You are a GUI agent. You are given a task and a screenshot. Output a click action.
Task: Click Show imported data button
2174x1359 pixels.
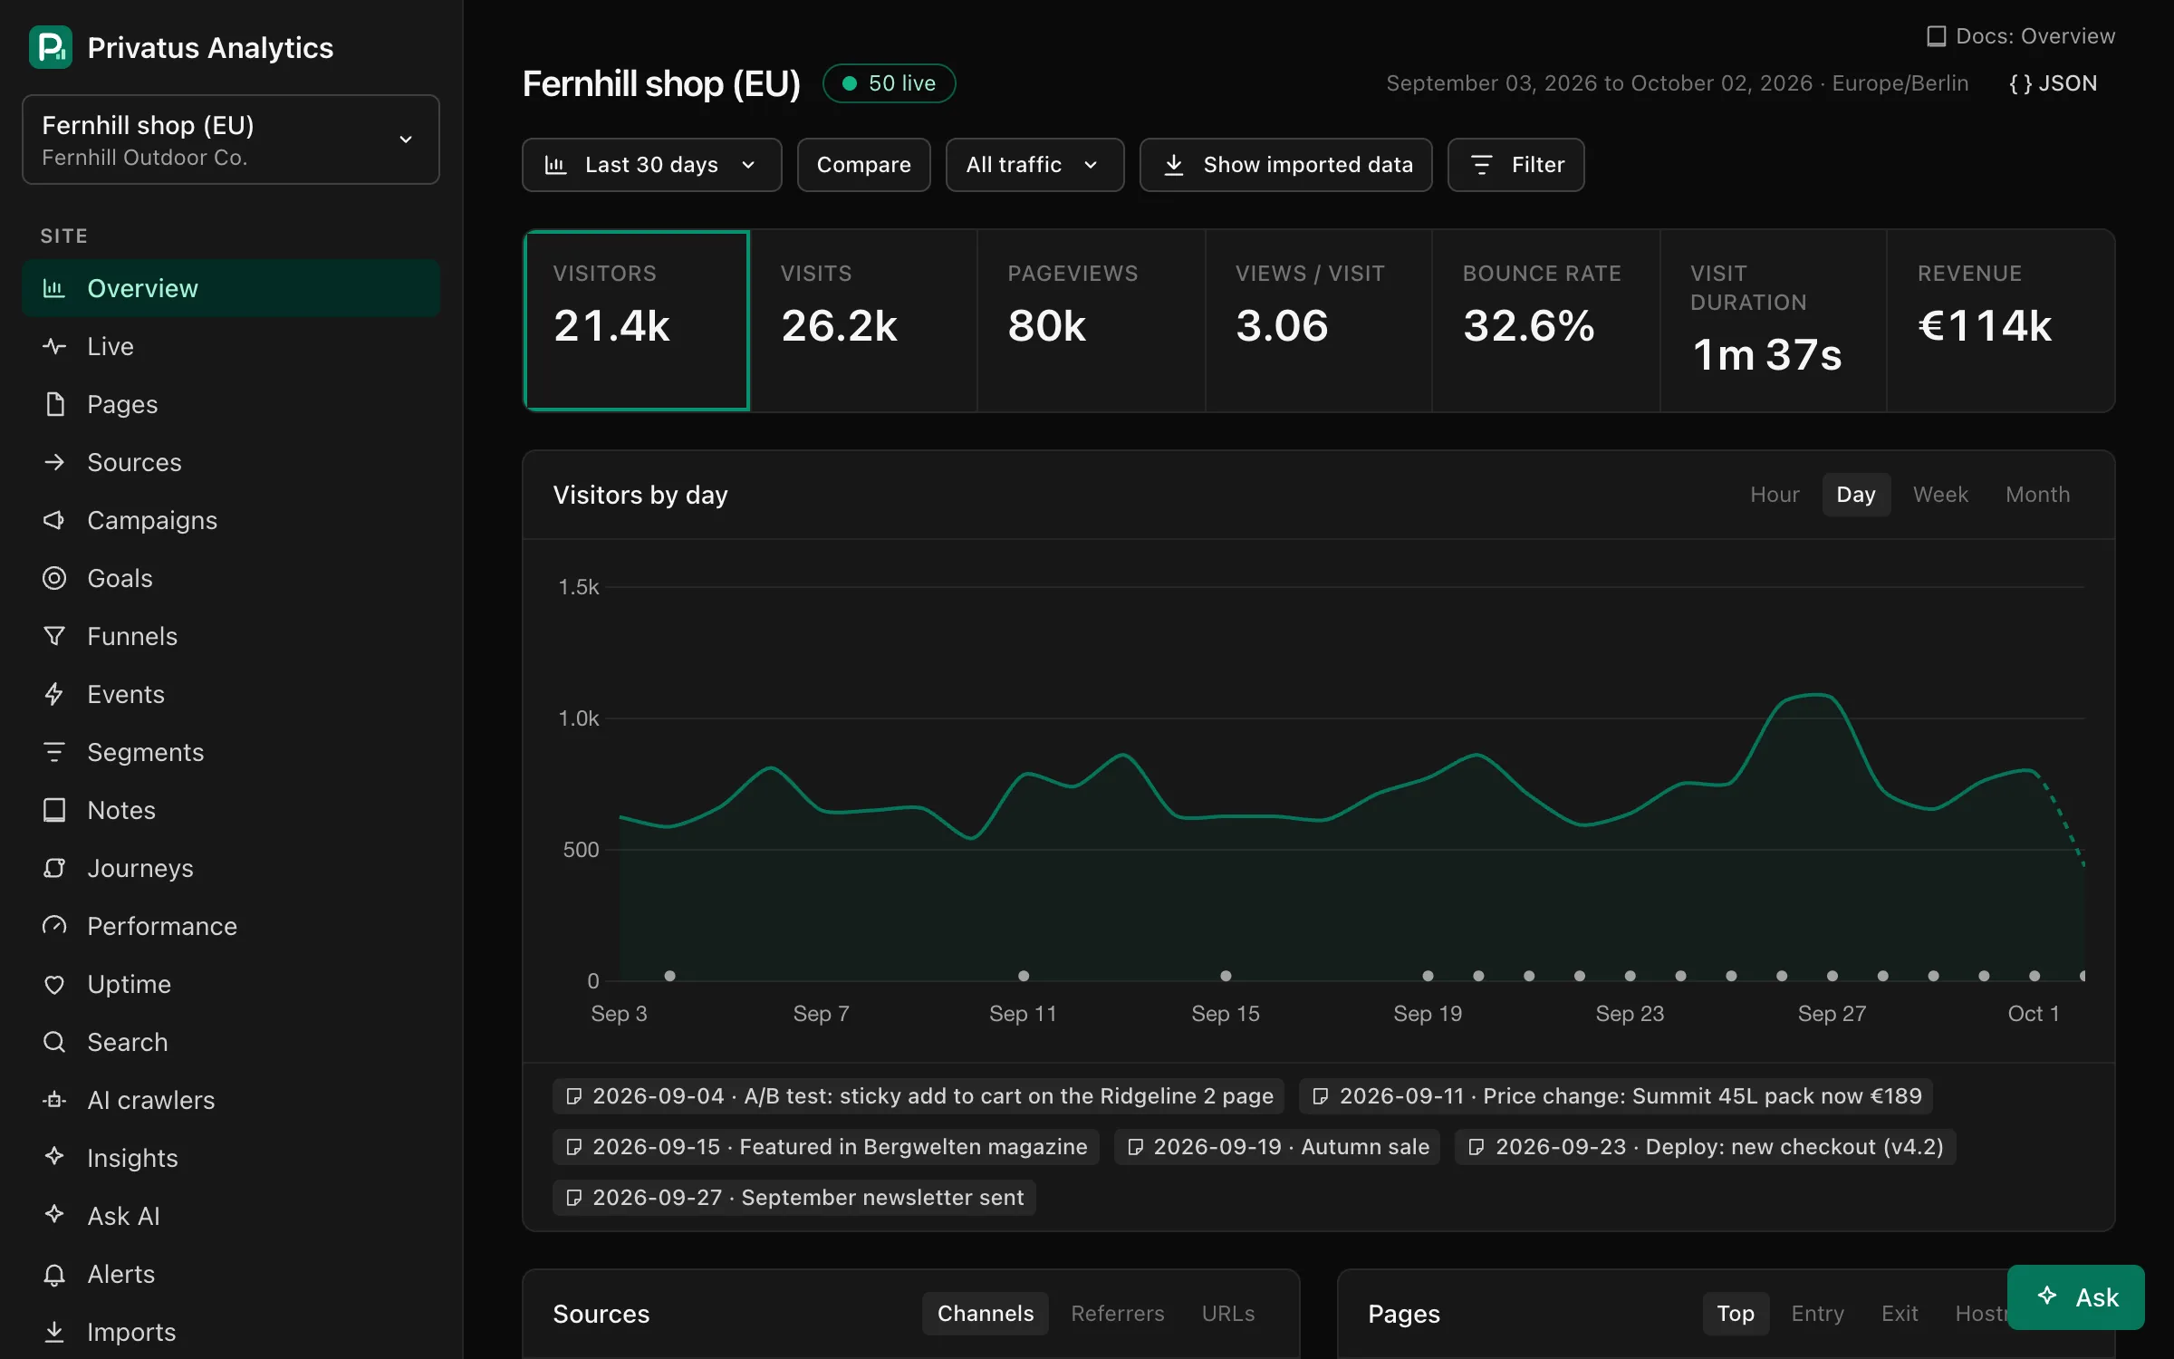click(x=1286, y=165)
